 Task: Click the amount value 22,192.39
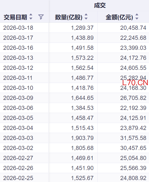[133, 108]
